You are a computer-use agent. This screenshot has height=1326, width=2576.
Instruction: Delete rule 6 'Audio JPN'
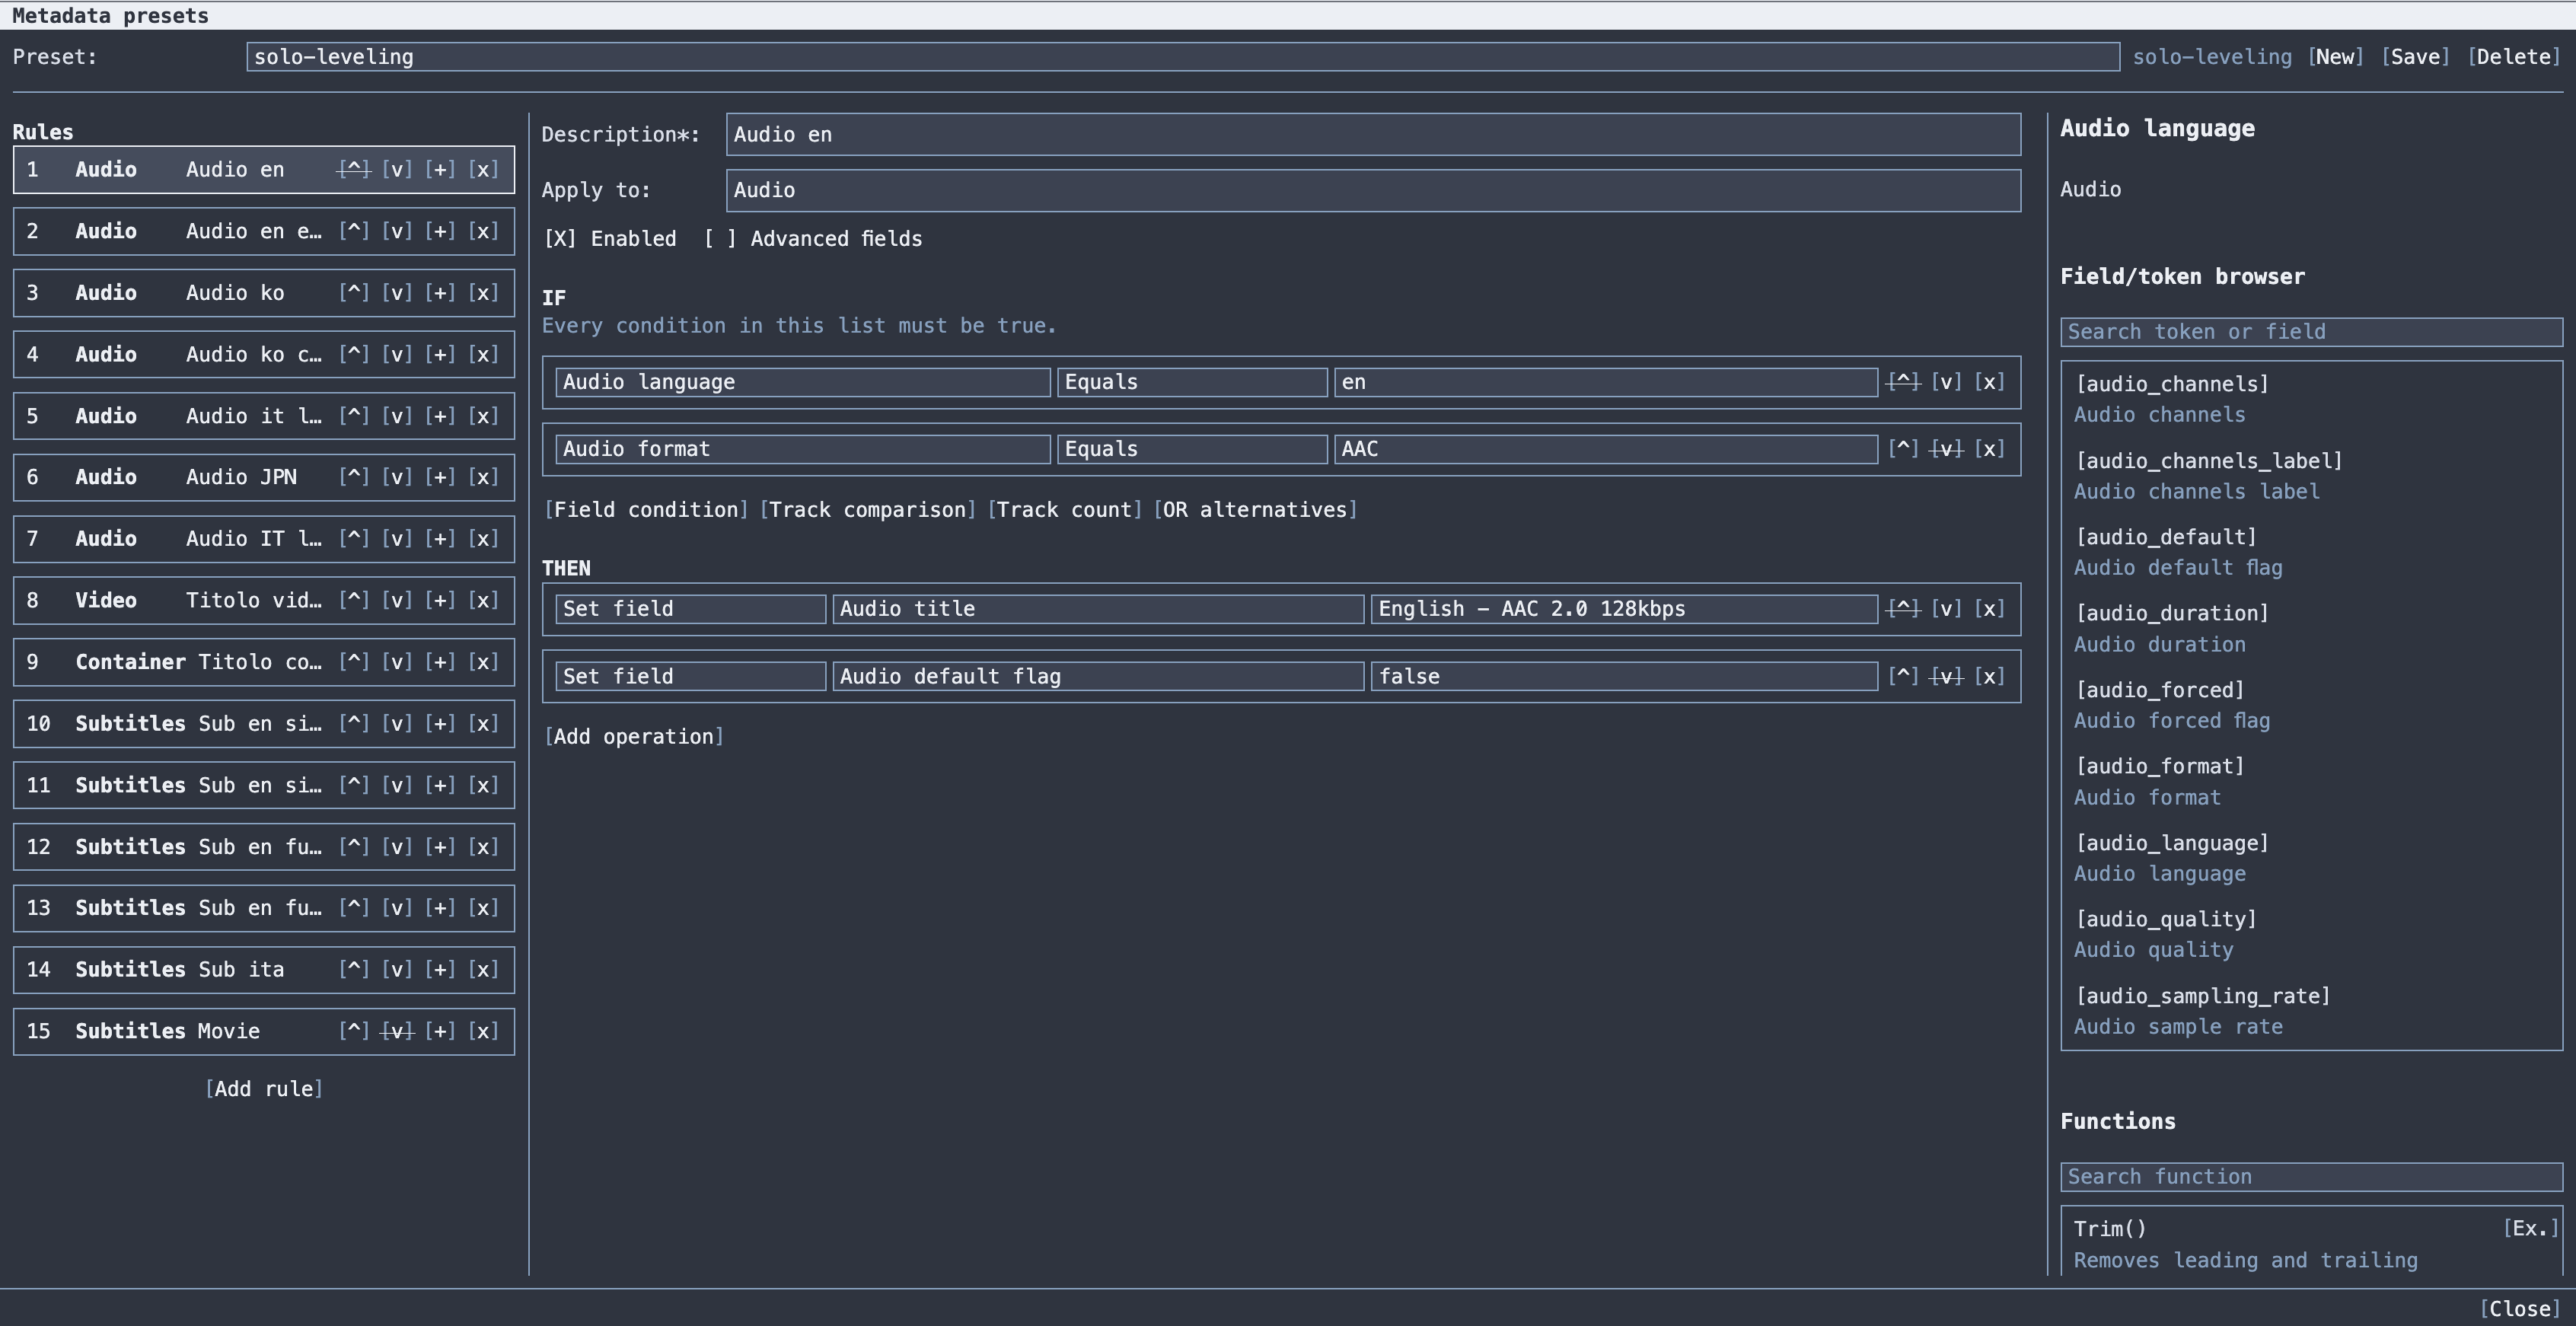tap(484, 477)
